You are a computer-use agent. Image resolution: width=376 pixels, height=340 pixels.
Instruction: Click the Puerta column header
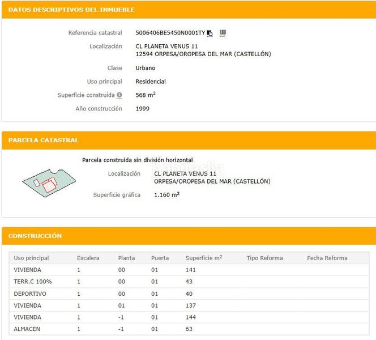[x=160, y=258]
